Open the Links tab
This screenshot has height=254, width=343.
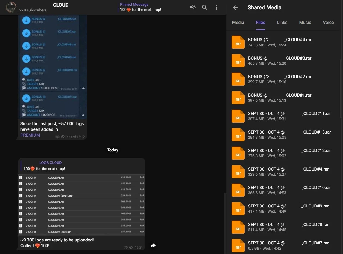click(x=282, y=23)
